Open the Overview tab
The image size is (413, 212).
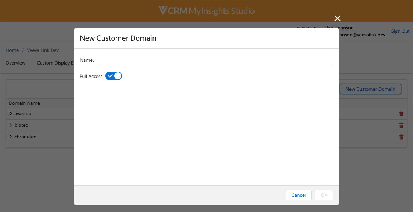[16, 63]
